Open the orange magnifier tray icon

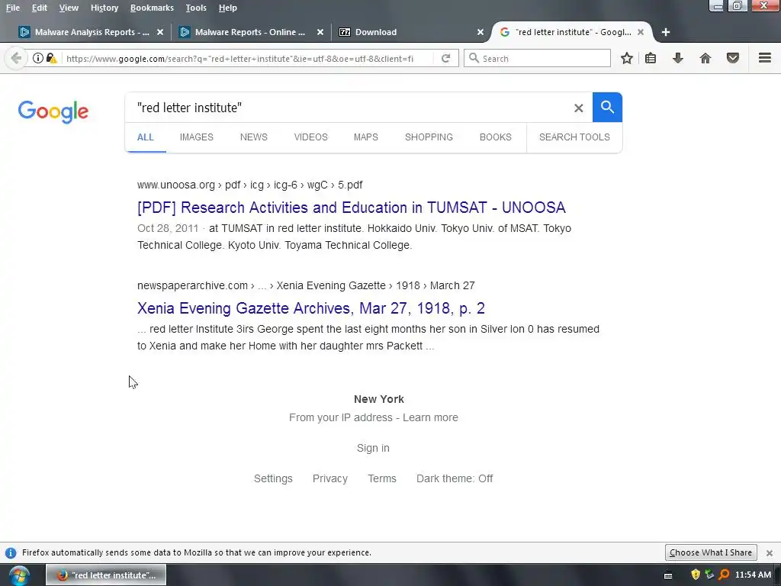(x=724, y=575)
